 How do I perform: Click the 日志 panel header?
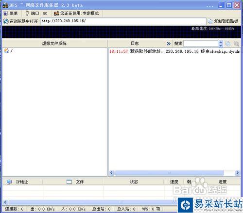(135, 44)
